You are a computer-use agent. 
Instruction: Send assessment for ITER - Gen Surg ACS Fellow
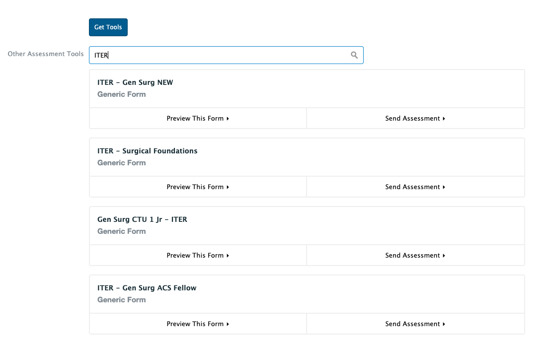415,324
